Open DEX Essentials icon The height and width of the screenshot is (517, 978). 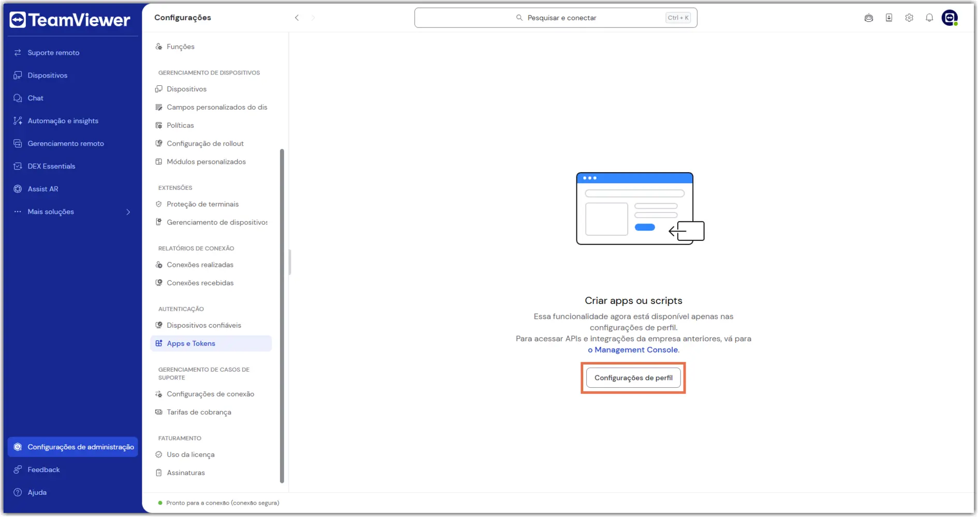18,166
